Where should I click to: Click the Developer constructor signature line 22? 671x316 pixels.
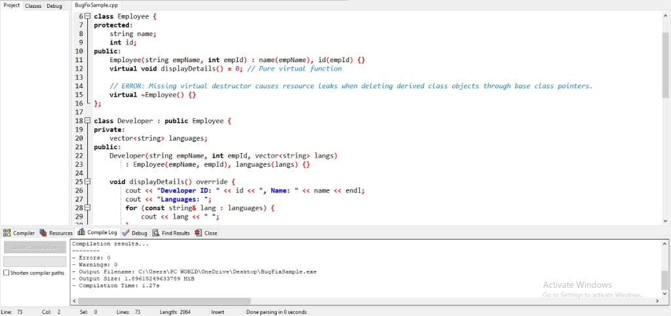[x=223, y=156]
